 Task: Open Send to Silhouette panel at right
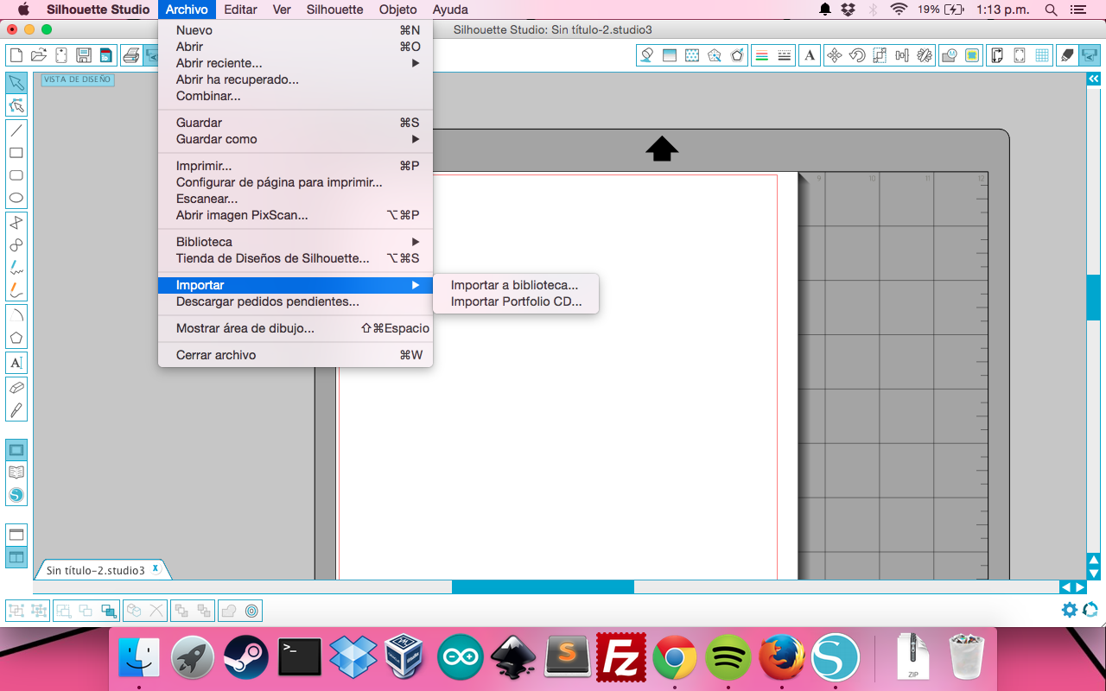(1090, 55)
